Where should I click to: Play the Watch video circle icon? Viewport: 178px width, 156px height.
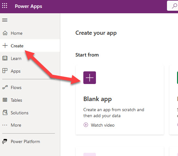point(86,125)
